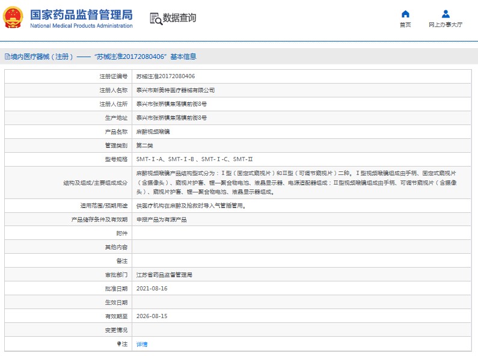Click the 数据查询 magnifier icon
Screen dimensions: 478x356
pyautogui.click(x=155, y=19)
